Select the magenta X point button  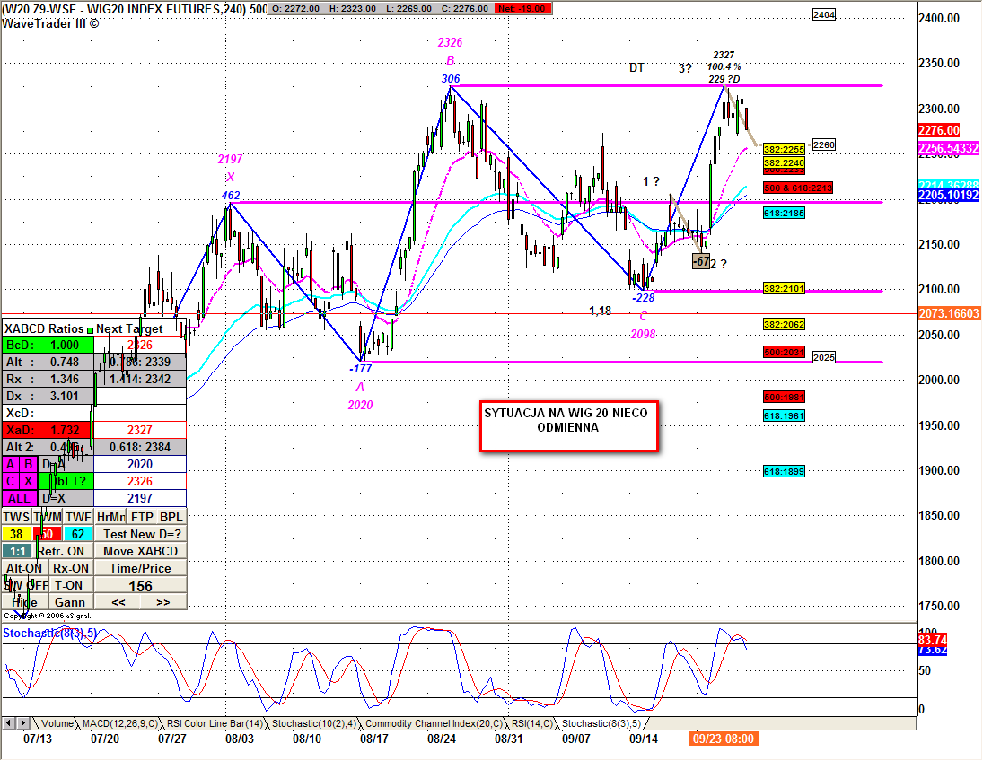pos(28,481)
